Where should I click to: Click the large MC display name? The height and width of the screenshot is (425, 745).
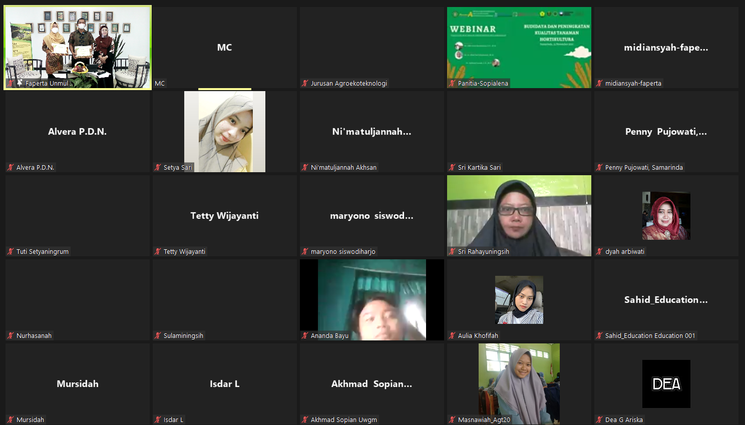[x=225, y=48]
